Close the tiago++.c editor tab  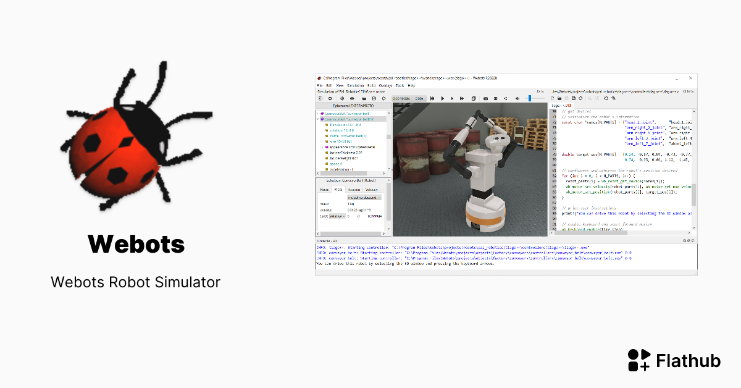coord(569,105)
